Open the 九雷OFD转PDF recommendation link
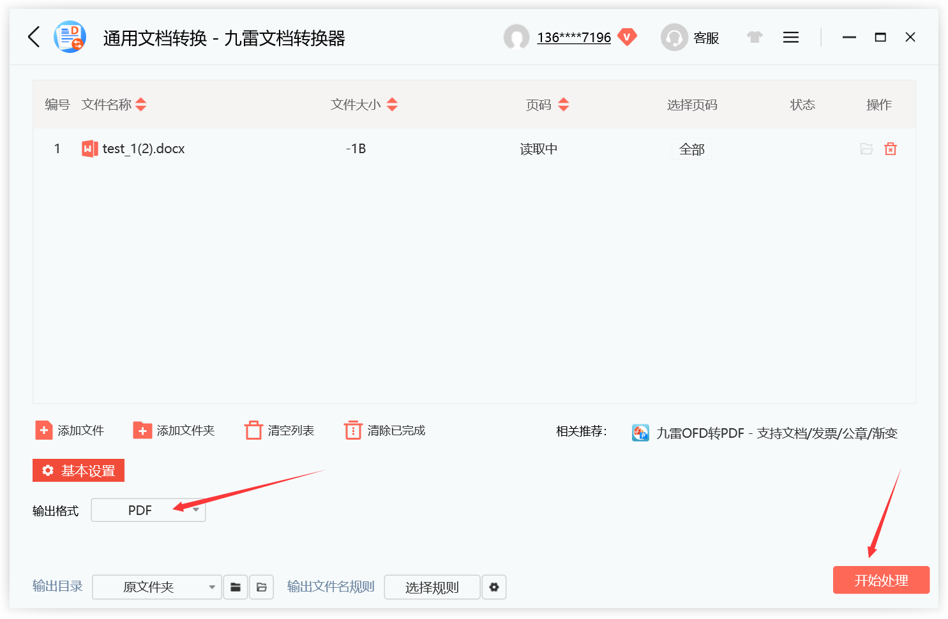Image resolution: width=948 pixels, height=619 pixels. (776, 433)
